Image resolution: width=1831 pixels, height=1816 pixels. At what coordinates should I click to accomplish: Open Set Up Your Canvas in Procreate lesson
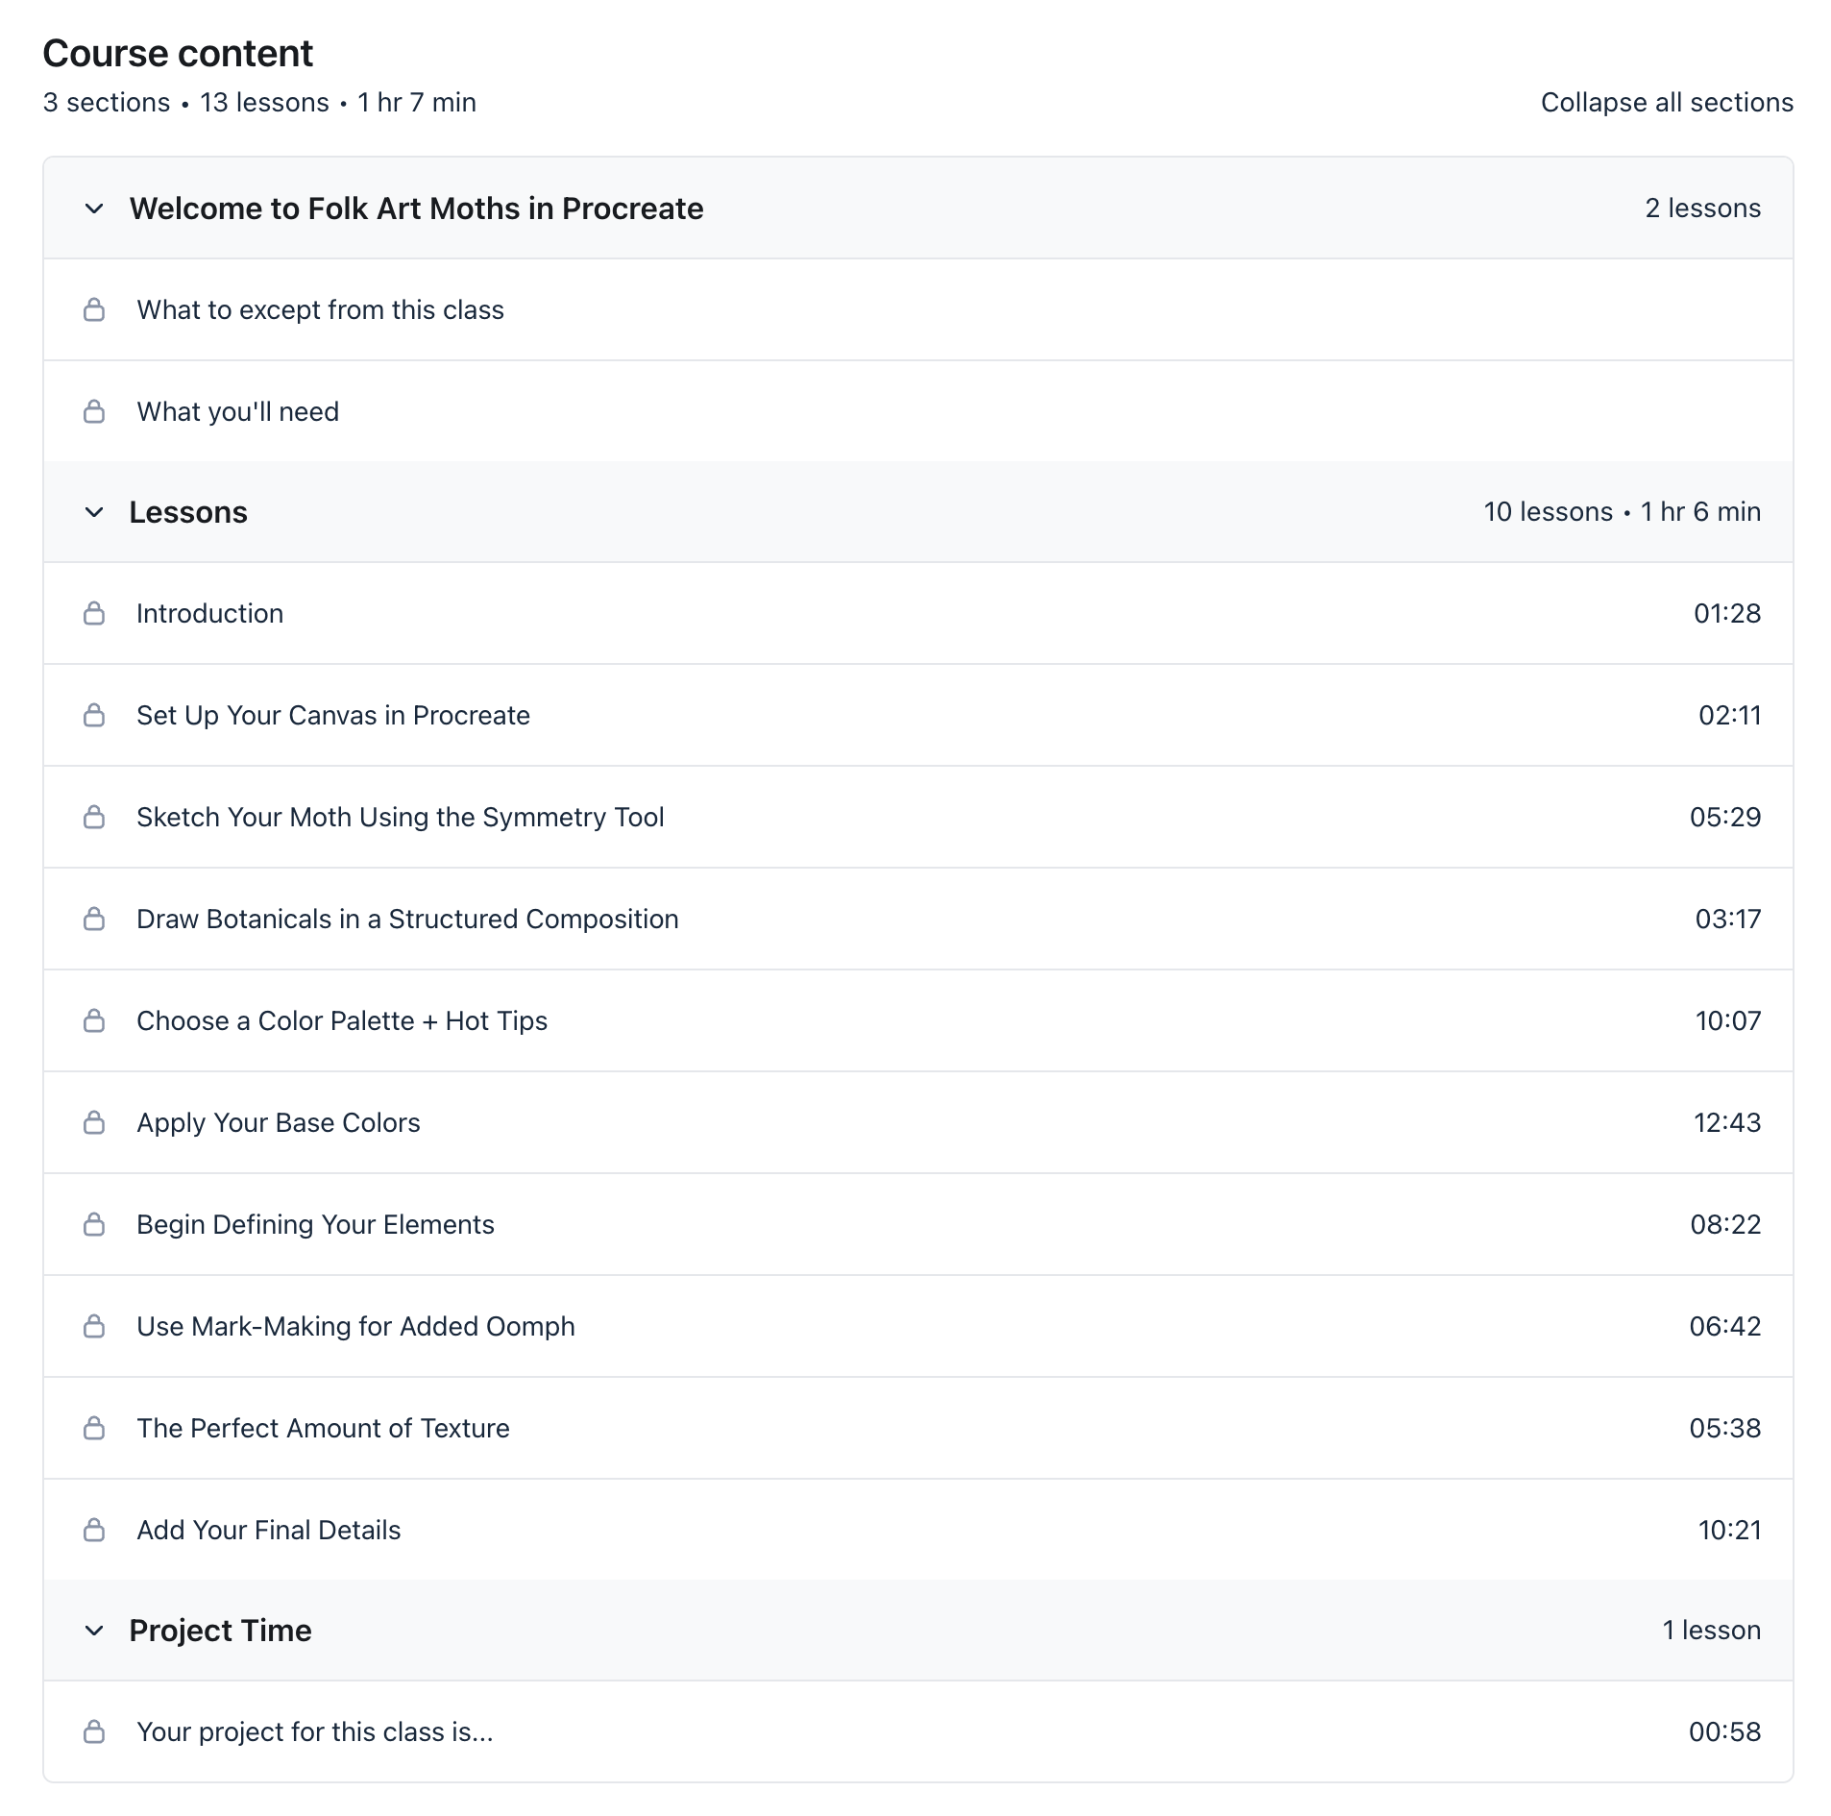coord(333,715)
